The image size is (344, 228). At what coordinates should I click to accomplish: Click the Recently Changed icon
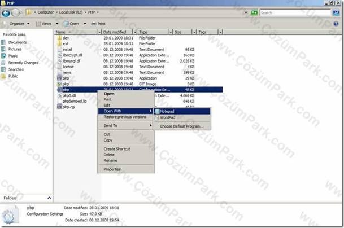point(3,63)
